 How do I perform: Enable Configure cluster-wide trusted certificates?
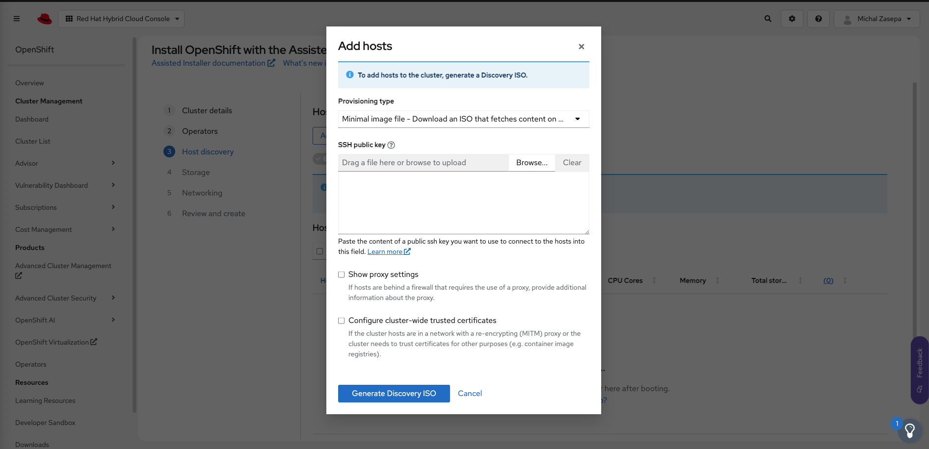coord(342,321)
